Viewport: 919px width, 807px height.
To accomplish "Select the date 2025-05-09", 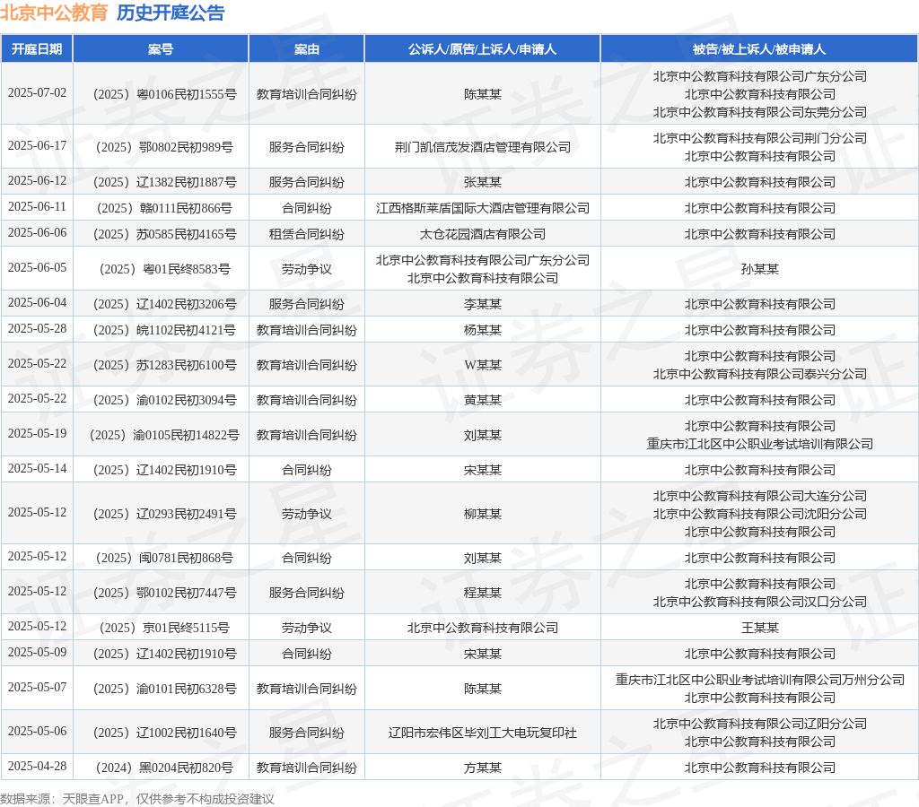I will [37, 652].
